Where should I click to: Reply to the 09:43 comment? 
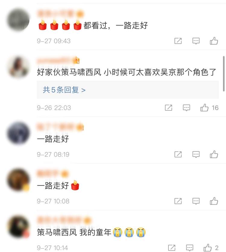196,41
